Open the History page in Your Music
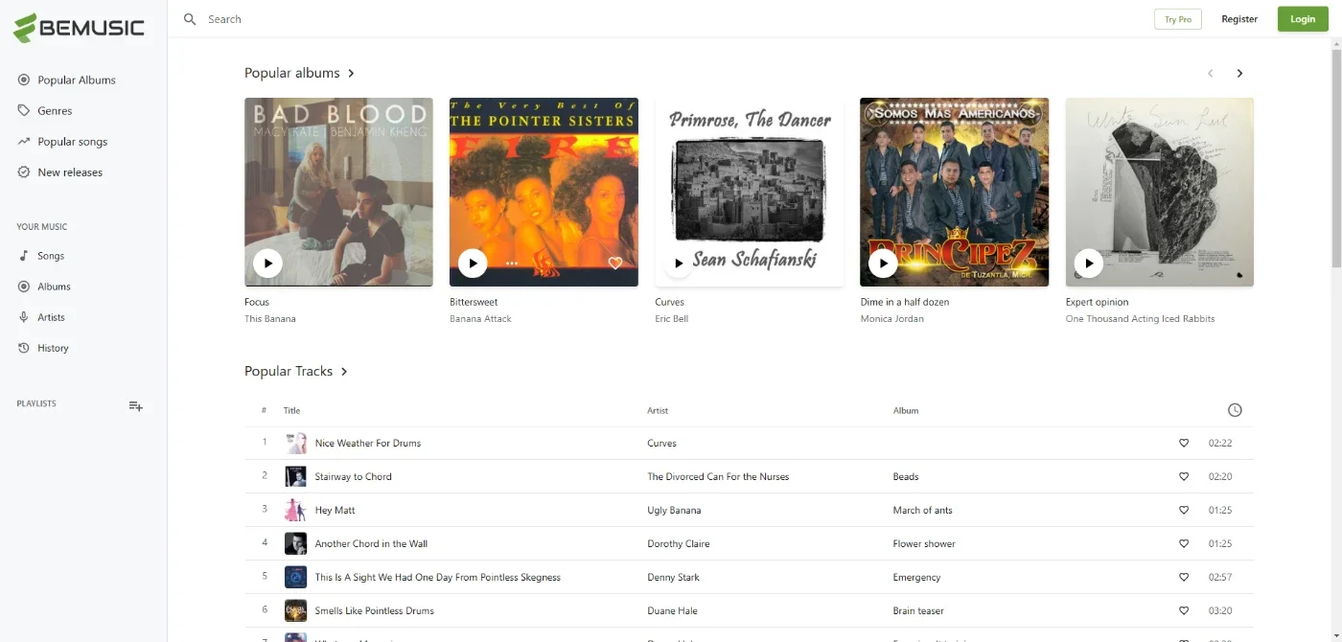The height and width of the screenshot is (642, 1342). click(x=53, y=348)
